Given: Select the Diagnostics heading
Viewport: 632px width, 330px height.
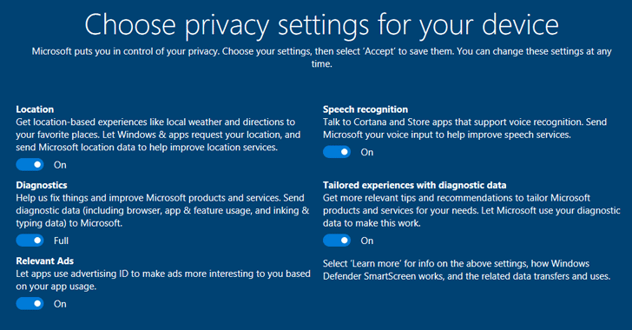Looking at the screenshot, I should (x=42, y=185).
